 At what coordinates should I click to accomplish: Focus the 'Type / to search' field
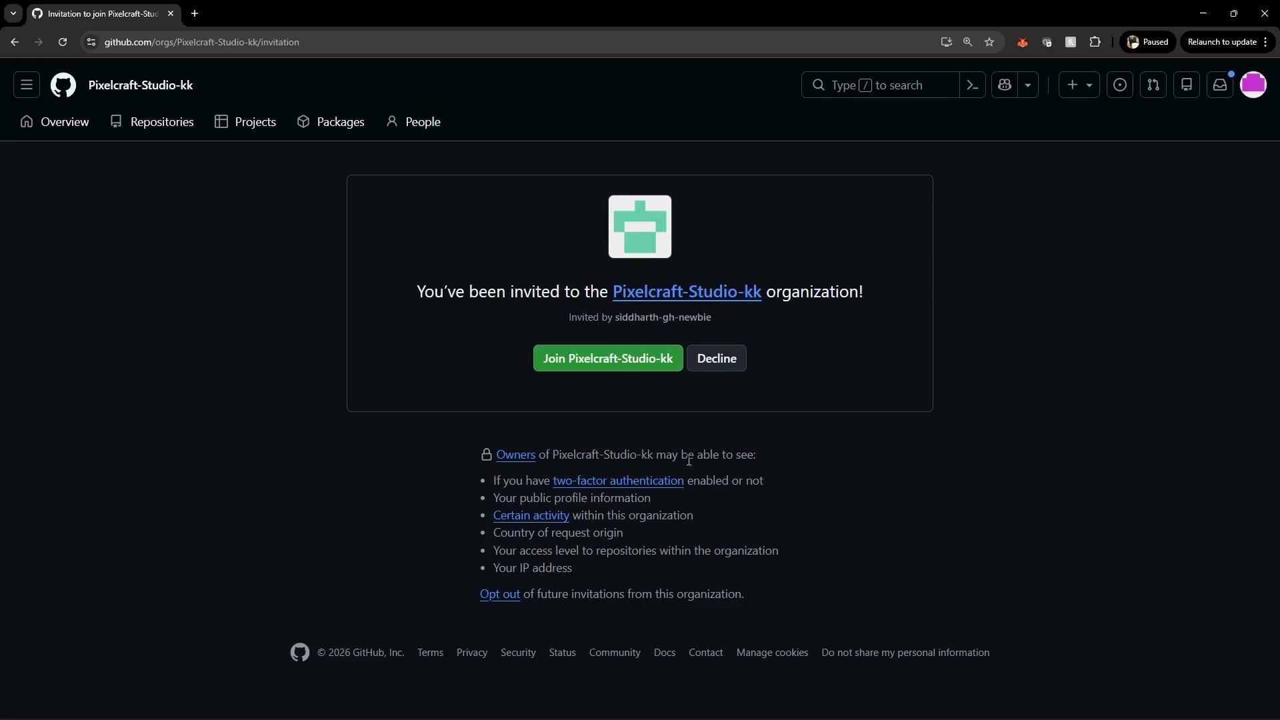880,85
